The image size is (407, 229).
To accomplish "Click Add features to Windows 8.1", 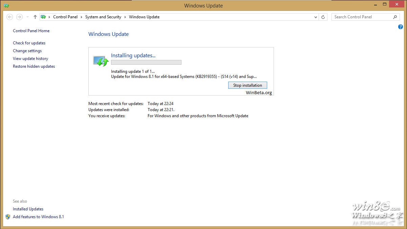I will pos(38,217).
